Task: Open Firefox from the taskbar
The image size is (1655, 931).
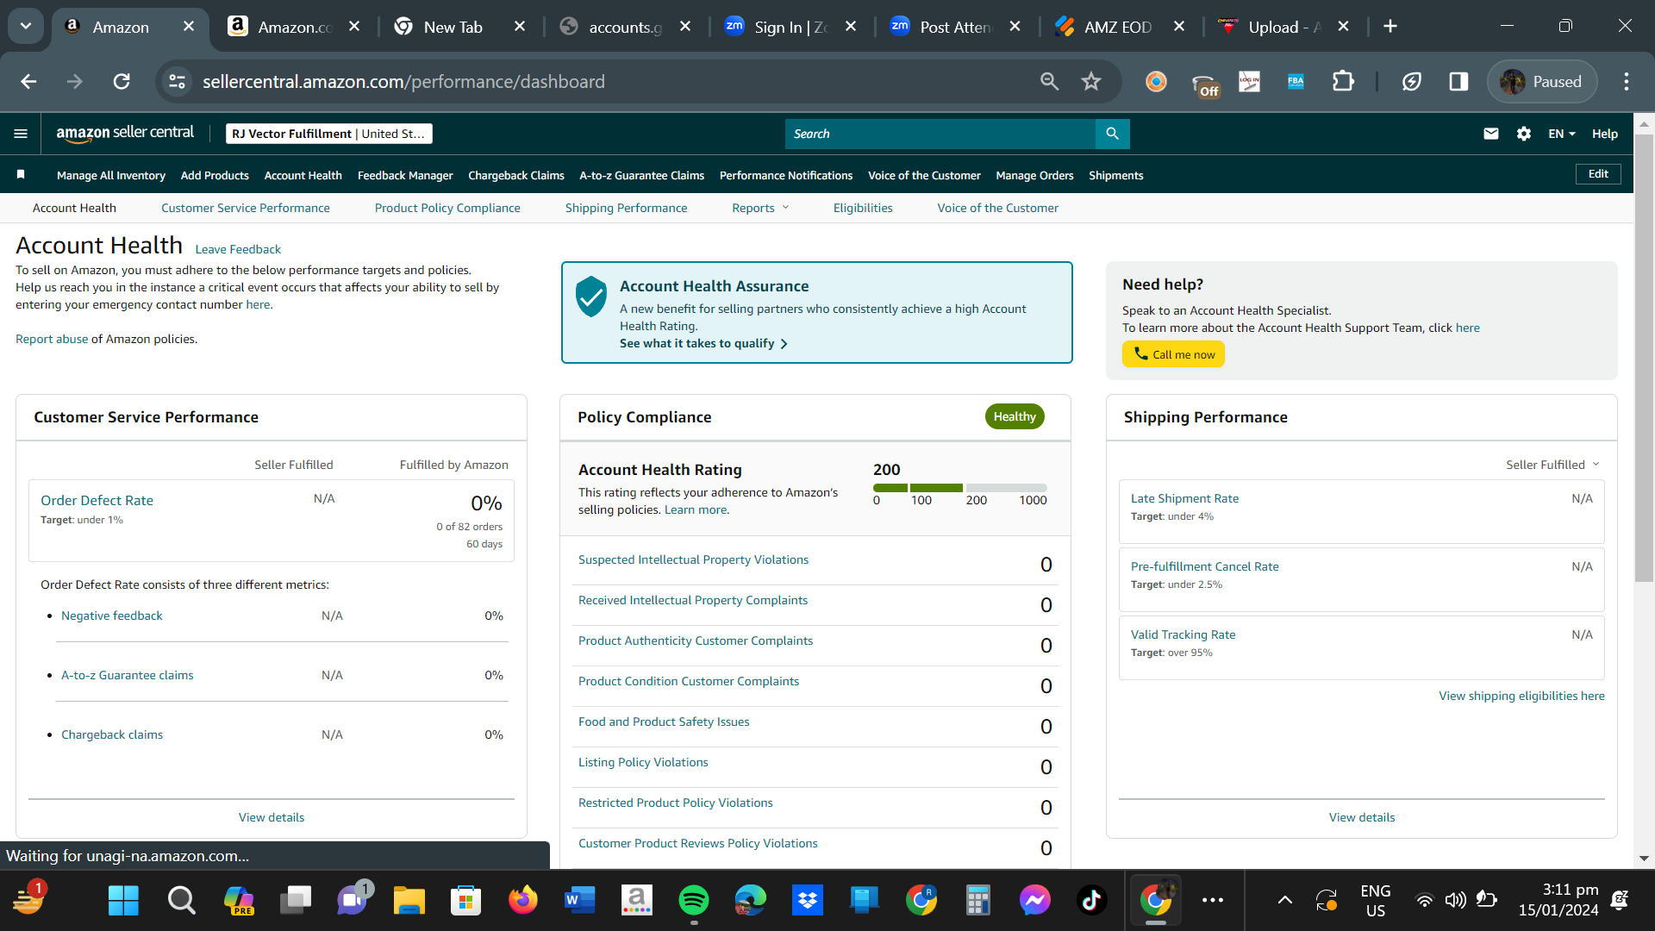Action: [x=523, y=901]
